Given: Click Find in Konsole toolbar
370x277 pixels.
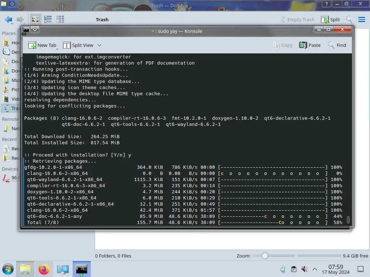Looking at the screenshot, I should coord(337,45).
